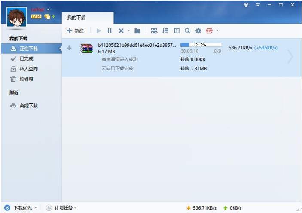This screenshot has width=302, height=213.
Task: Click the search magnifier icon
Action: [x=187, y=31]
